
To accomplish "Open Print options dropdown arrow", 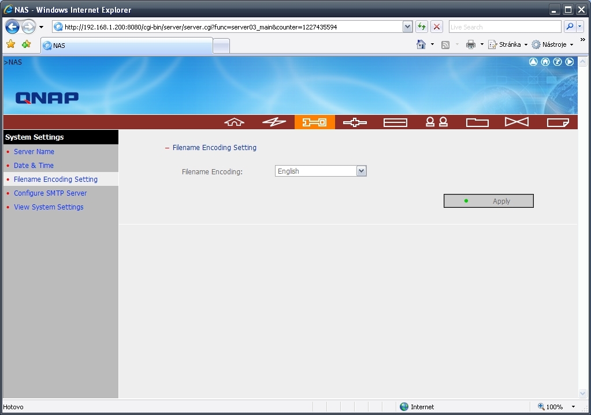I will (x=482, y=44).
